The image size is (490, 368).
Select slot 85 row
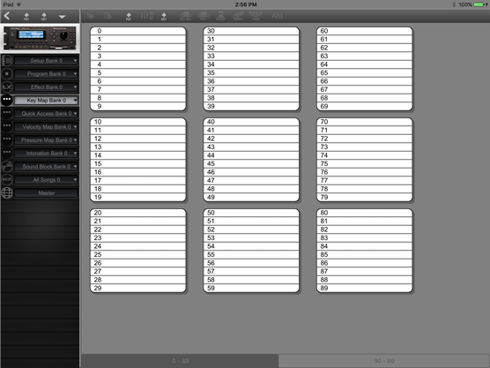point(364,254)
